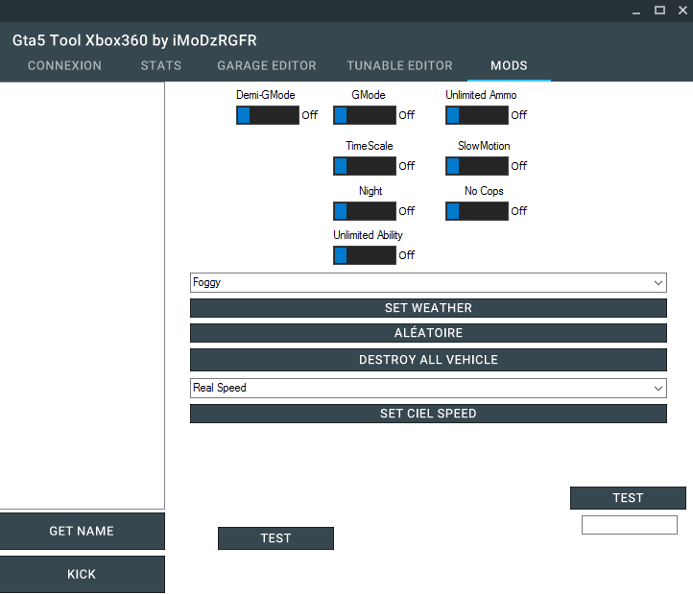Turn on Unlimited Ammo toggle
The width and height of the screenshot is (693, 595).
476,115
